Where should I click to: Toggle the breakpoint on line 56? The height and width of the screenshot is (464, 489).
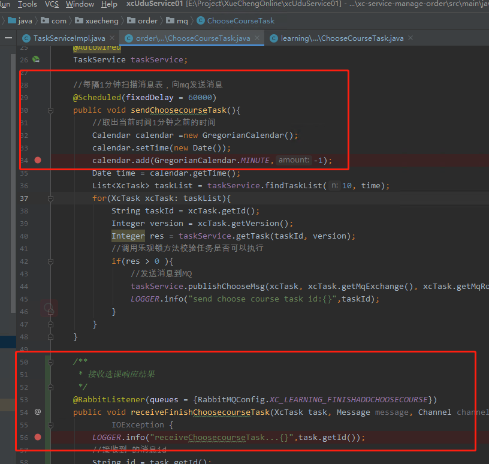(38, 437)
